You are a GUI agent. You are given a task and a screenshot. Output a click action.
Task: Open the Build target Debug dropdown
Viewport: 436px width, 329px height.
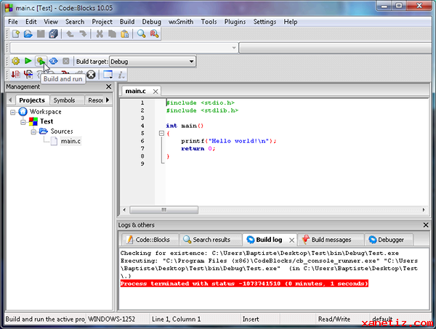[153, 62]
